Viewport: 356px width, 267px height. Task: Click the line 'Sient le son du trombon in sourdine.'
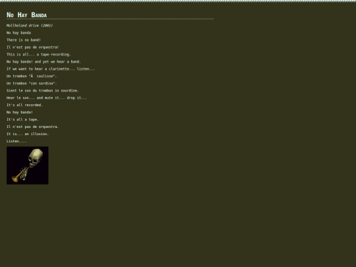click(x=43, y=90)
